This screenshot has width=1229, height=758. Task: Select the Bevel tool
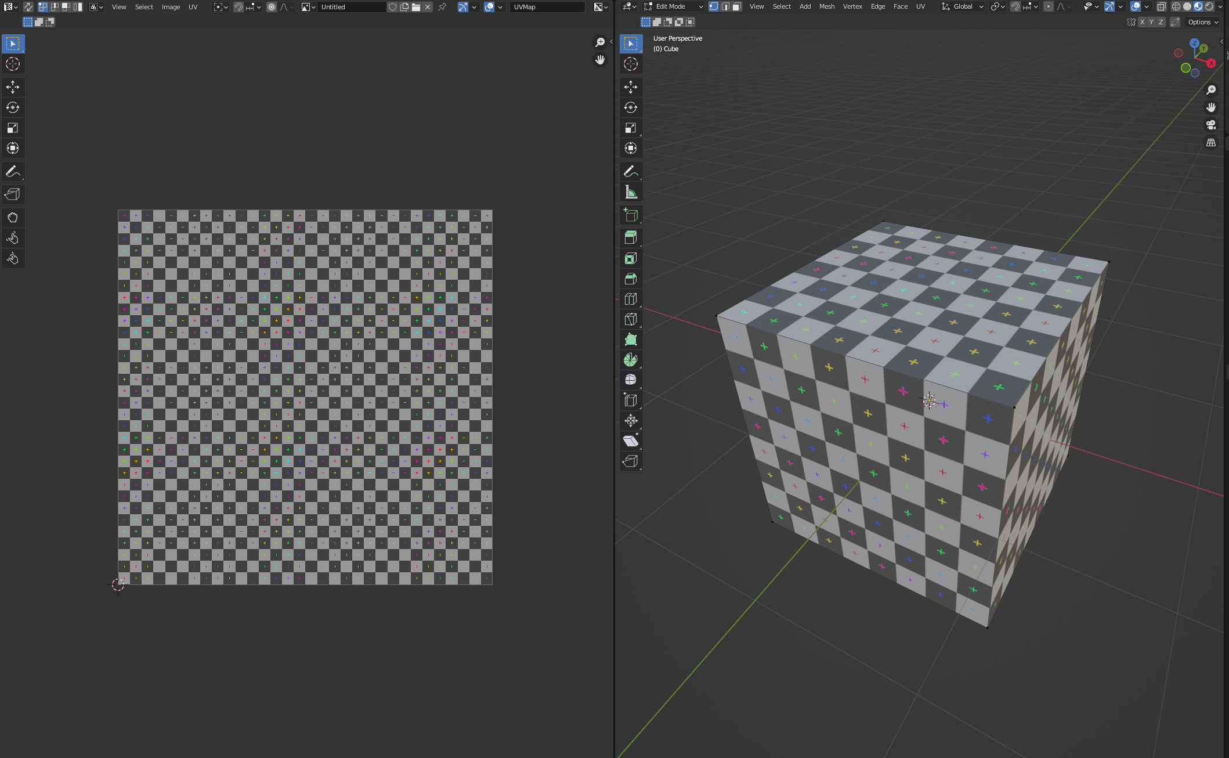(631, 279)
